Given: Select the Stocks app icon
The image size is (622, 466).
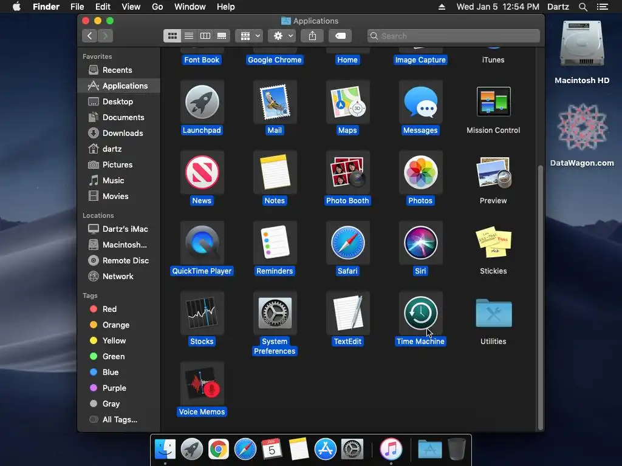Looking at the screenshot, I should 202,313.
